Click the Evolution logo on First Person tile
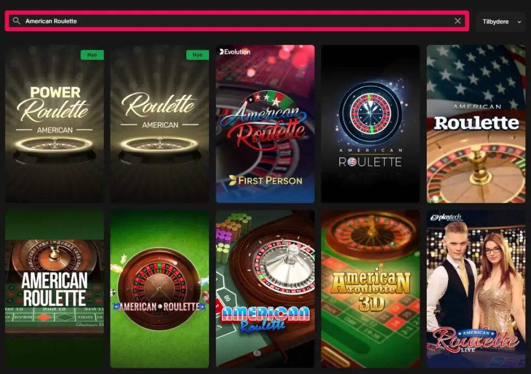The height and width of the screenshot is (374, 531). pos(235,52)
